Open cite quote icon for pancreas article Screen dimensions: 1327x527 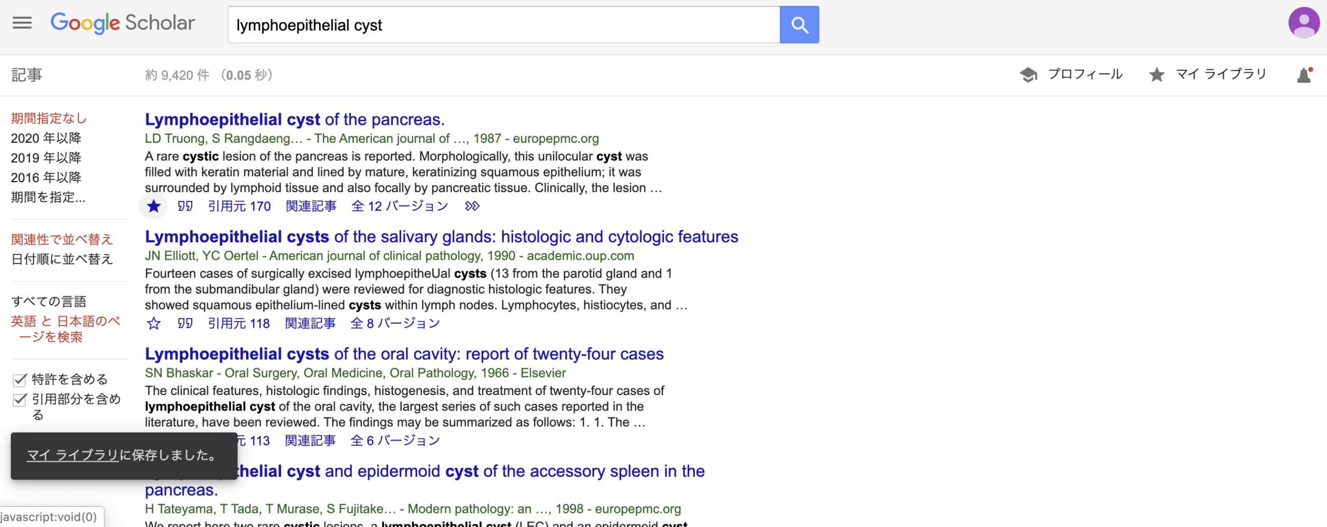click(185, 207)
